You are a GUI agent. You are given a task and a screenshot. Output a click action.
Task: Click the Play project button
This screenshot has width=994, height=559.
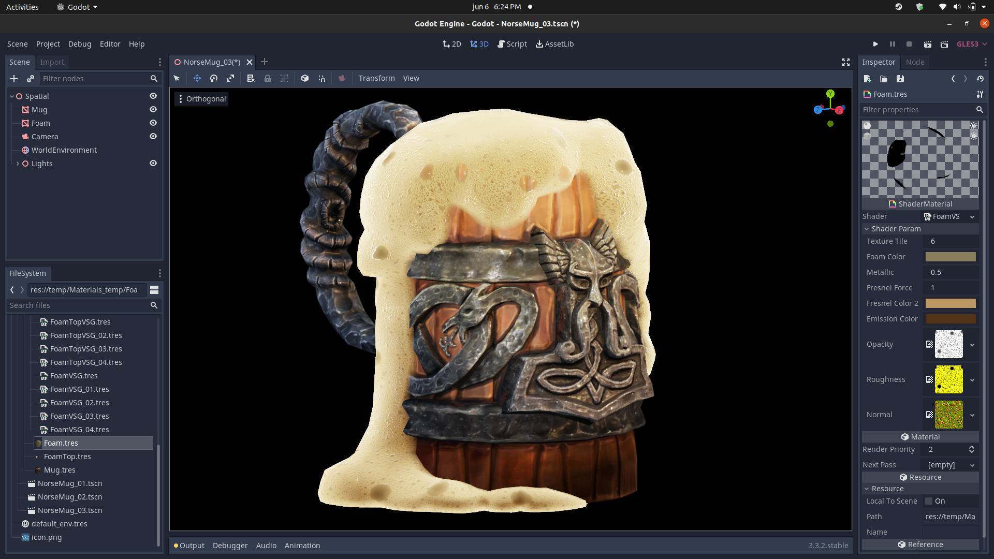click(x=875, y=44)
